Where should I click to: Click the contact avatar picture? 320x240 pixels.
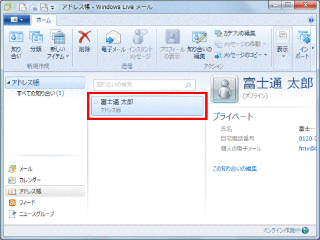click(225, 89)
